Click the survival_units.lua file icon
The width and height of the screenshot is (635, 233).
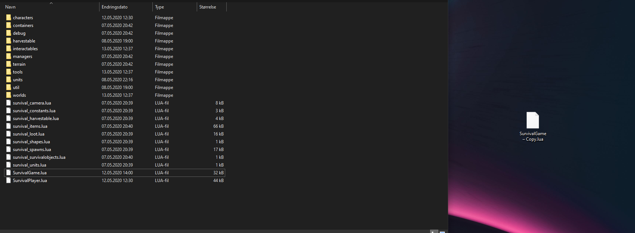coord(9,165)
